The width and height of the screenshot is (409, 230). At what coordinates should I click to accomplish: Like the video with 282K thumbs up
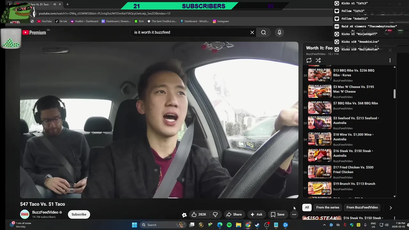199,214
